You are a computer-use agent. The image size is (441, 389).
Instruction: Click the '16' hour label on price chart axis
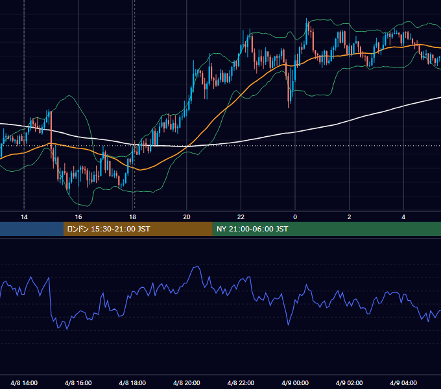[x=78, y=217]
